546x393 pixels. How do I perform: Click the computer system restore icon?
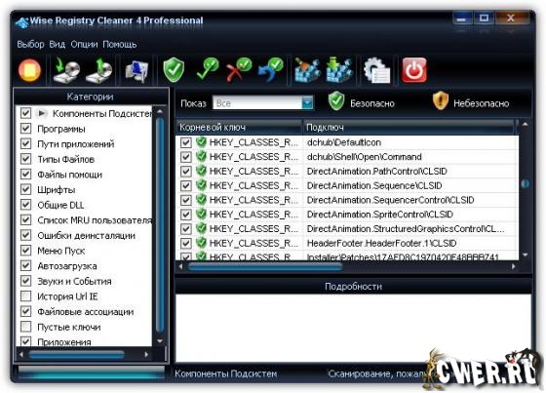coord(136,71)
